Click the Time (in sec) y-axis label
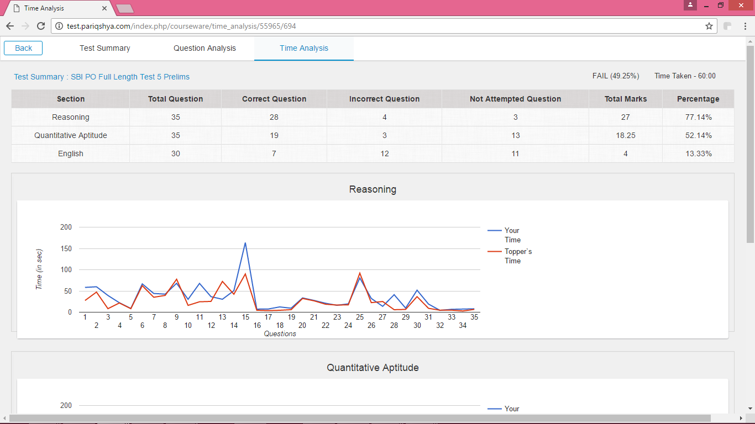This screenshot has width=755, height=424. coord(39,269)
